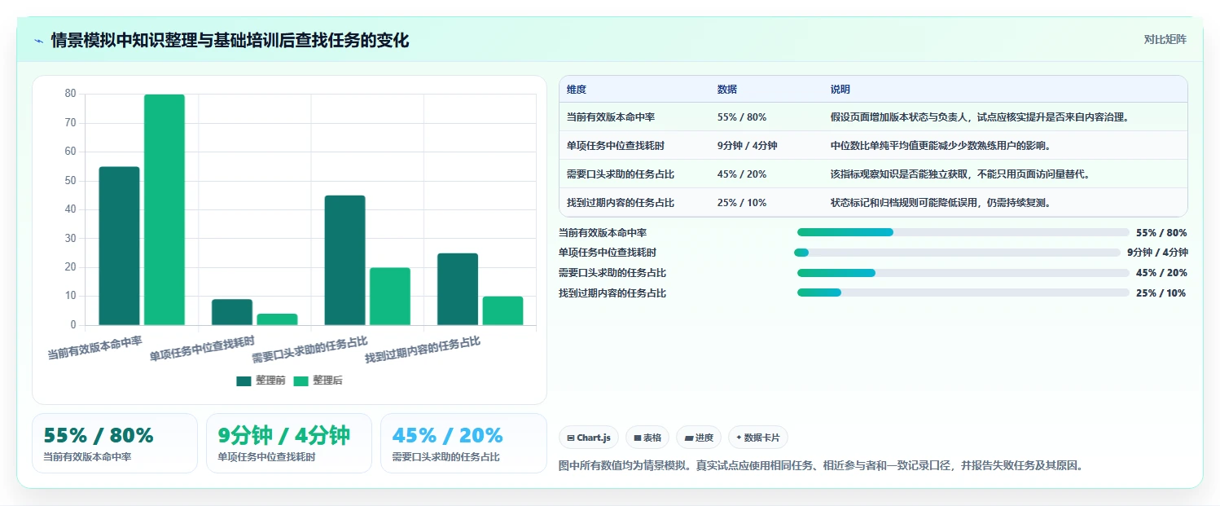Click the footnote starting 图中所有数值均为情景模拟
The height and width of the screenshot is (506, 1220).
(x=820, y=466)
